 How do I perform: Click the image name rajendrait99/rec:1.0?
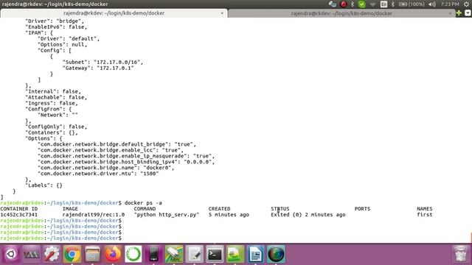94,215
